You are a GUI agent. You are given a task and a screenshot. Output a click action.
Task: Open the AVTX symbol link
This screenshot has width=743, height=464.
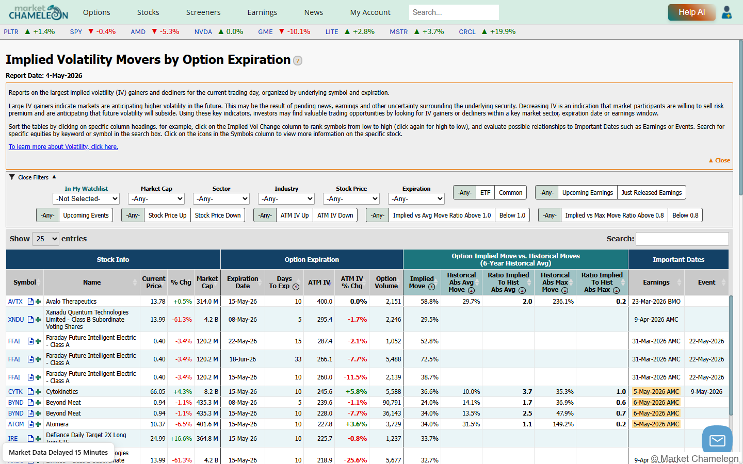click(x=15, y=302)
